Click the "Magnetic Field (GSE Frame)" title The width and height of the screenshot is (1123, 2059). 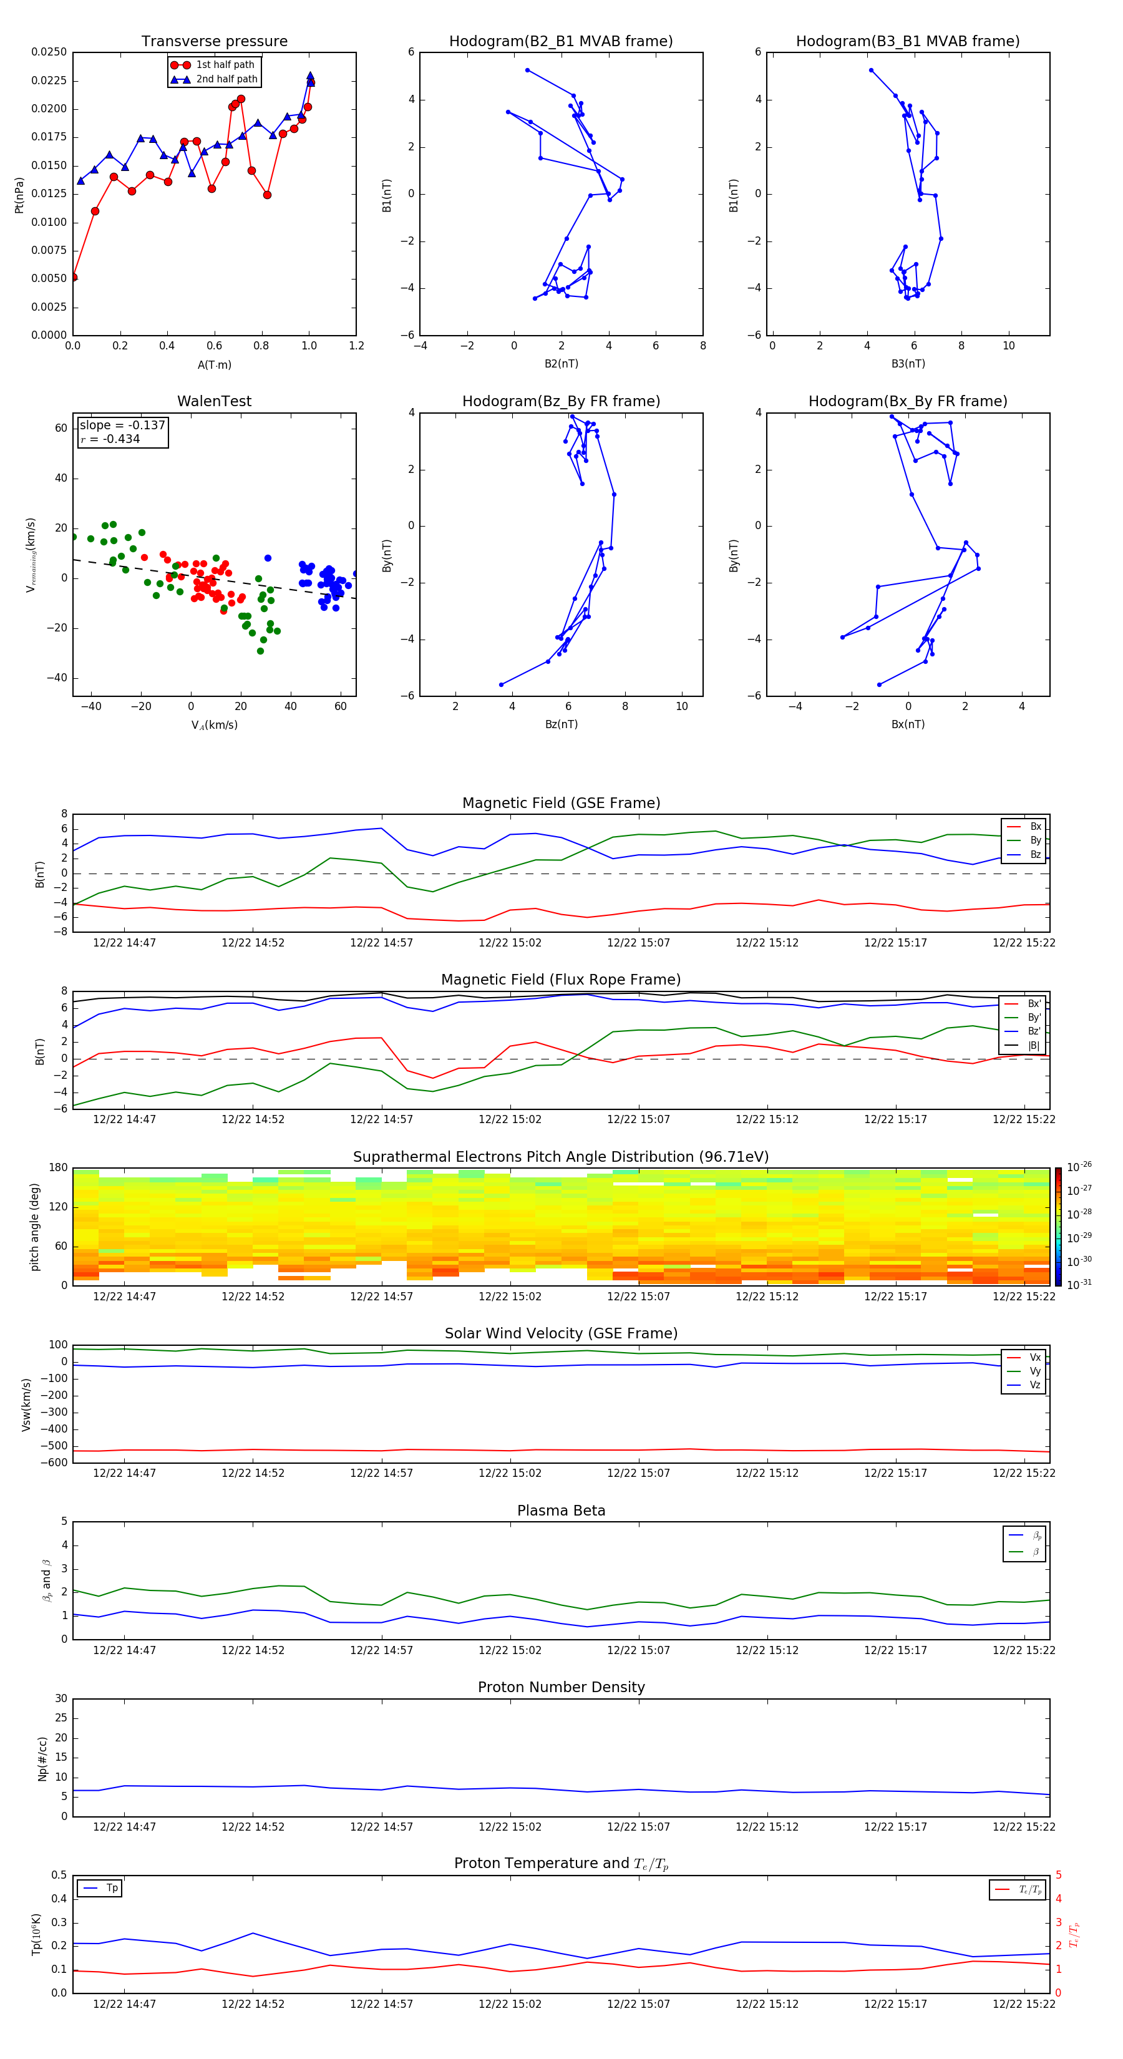561,803
